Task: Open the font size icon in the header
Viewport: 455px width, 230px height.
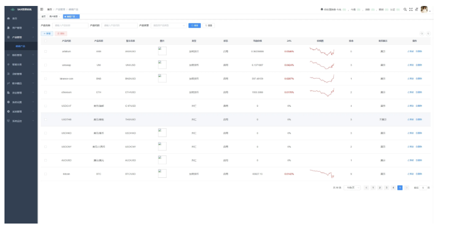Action: pyautogui.click(x=416, y=9)
